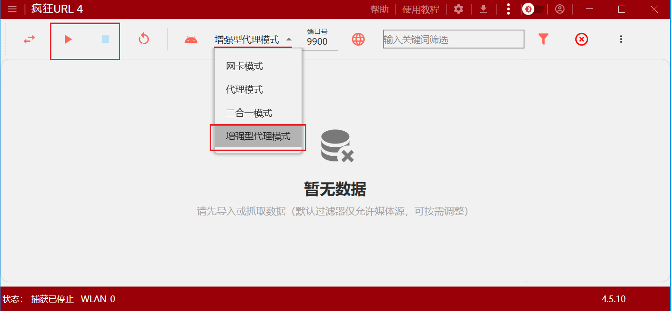This screenshot has width=671, height=311.
Task: Click the refresh/reset capture icon
Action: pos(144,40)
